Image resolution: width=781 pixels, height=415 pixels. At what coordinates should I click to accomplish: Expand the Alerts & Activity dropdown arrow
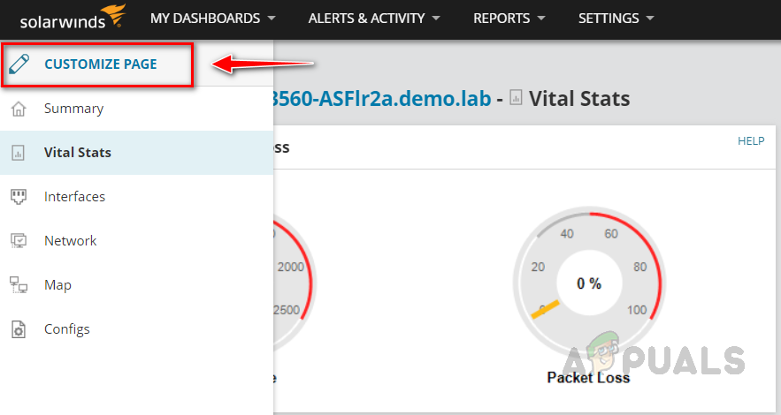(436, 19)
